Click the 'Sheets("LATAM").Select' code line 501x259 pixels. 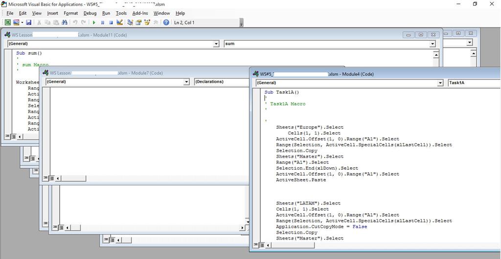[x=308, y=203]
